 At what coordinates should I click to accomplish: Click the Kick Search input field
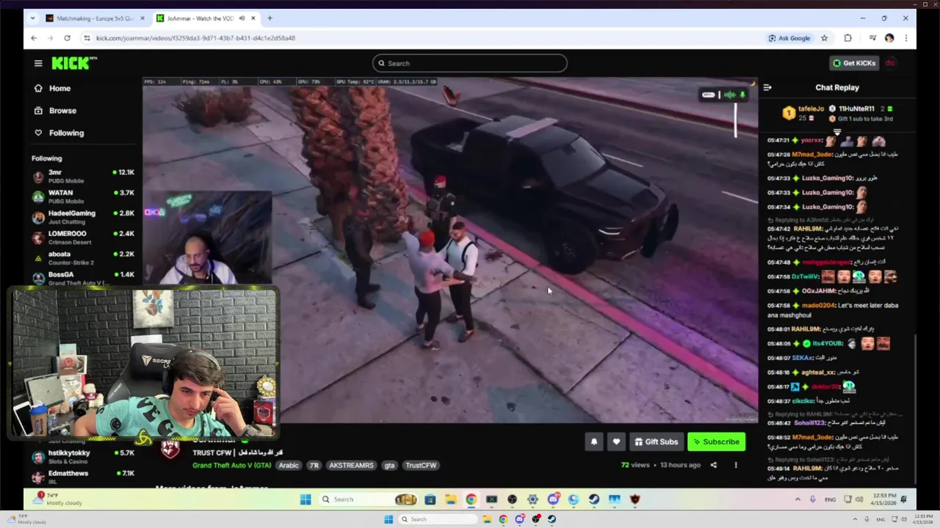pos(469,63)
